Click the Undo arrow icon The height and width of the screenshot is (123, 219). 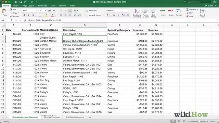25,2
